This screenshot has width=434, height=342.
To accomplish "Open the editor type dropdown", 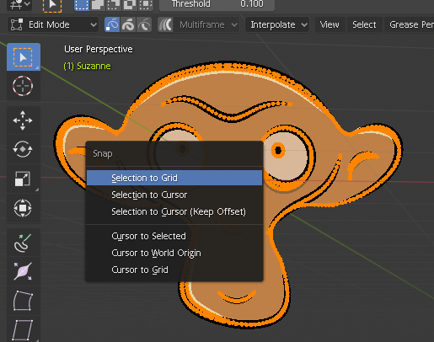I will tap(19, 4).
